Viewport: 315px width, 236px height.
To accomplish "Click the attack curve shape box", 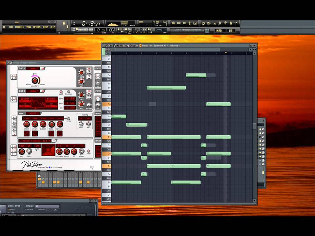I will pyautogui.click(x=27, y=133).
